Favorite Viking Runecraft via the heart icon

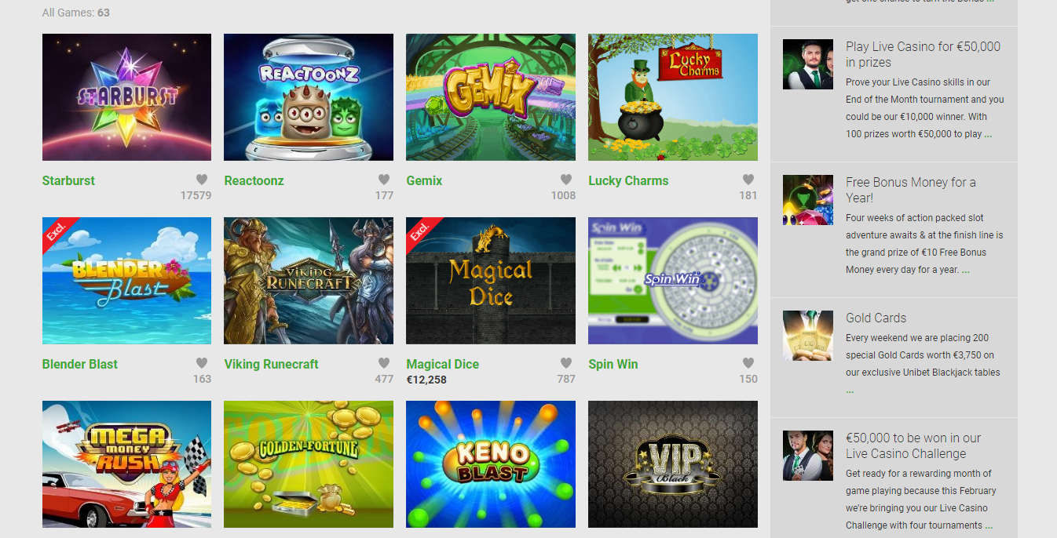pyautogui.click(x=384, y=363)
